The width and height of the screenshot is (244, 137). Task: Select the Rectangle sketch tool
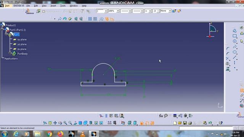pyautogui.click(x=234, y=36)
